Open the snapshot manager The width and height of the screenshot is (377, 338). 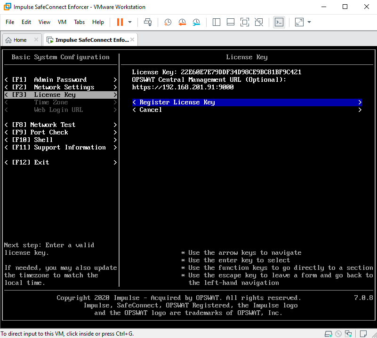[x=196, y=22]
